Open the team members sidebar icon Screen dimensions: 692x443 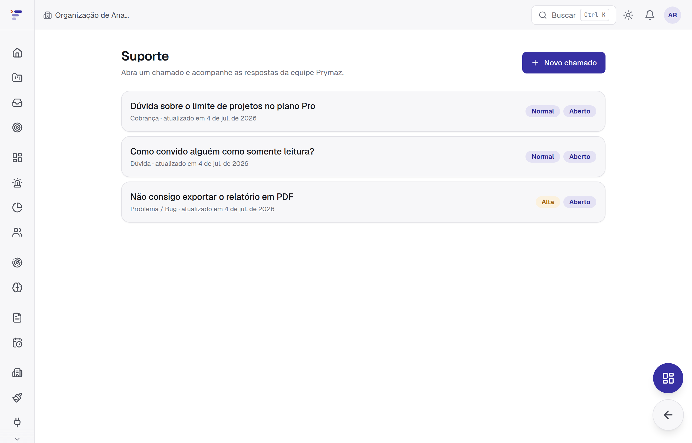[x=17, y=232]
